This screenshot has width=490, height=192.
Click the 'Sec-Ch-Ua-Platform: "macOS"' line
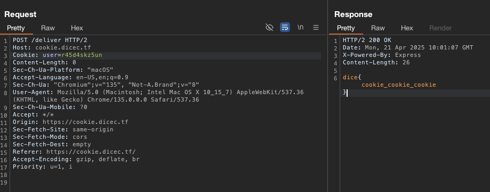click(63, 70)
